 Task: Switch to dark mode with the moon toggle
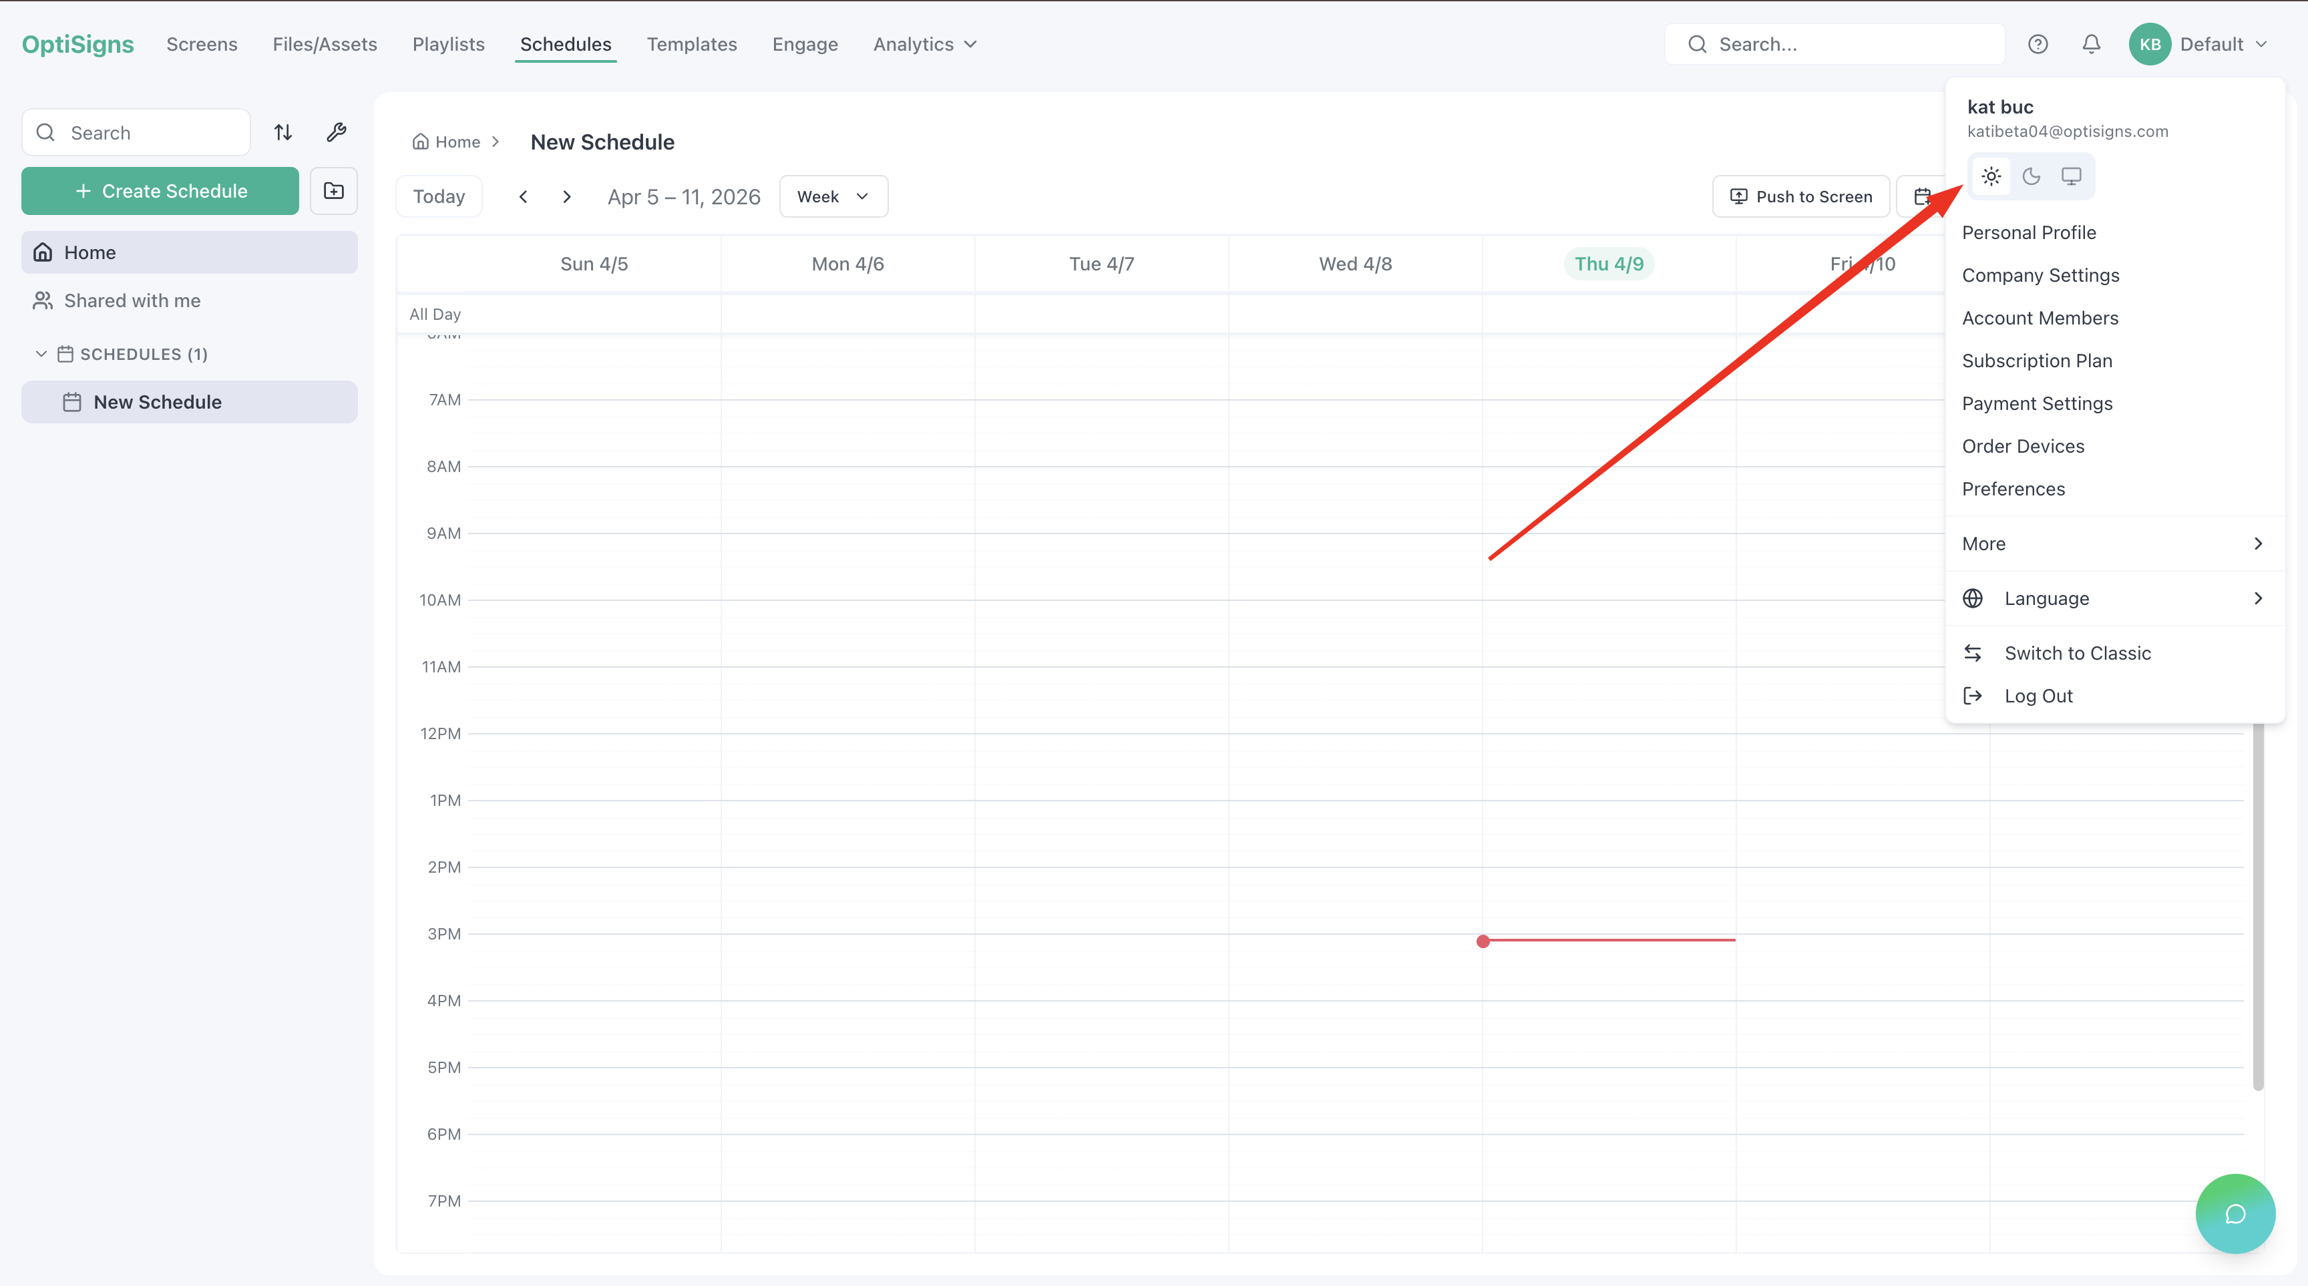[2031, 176]
